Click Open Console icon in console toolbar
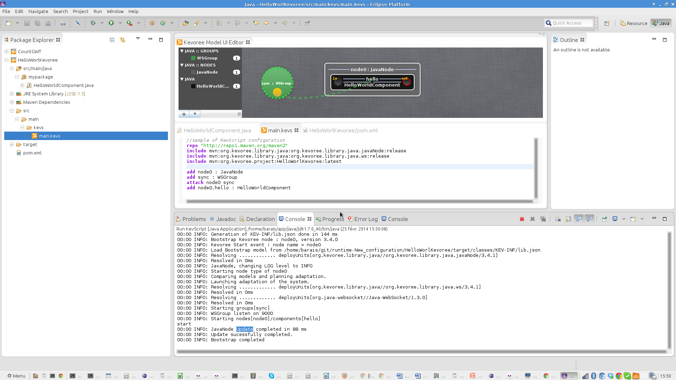 [x=633, y=219]
